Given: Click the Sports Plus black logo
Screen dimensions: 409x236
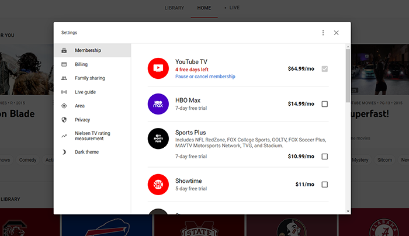Looking at the screenshot, I should (x=158, y=138).
